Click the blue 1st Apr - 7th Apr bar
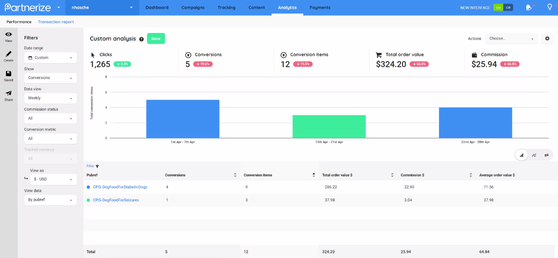 [183, 119]
